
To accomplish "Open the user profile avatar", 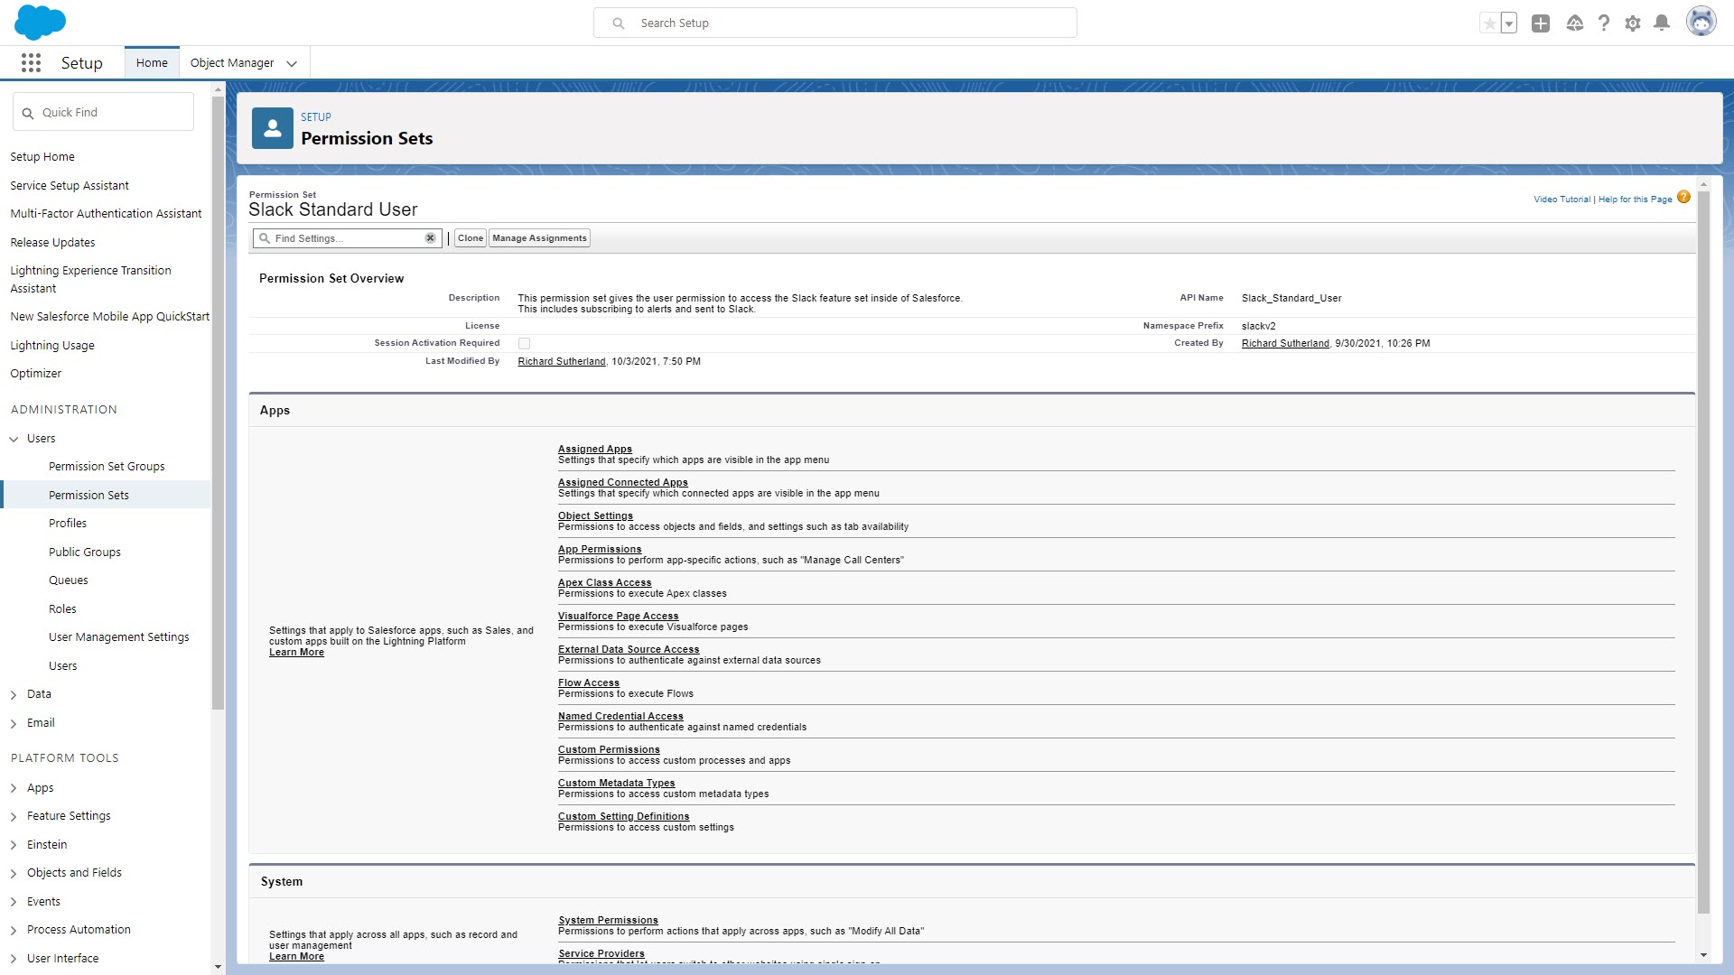I will (x=1701, y=23).
